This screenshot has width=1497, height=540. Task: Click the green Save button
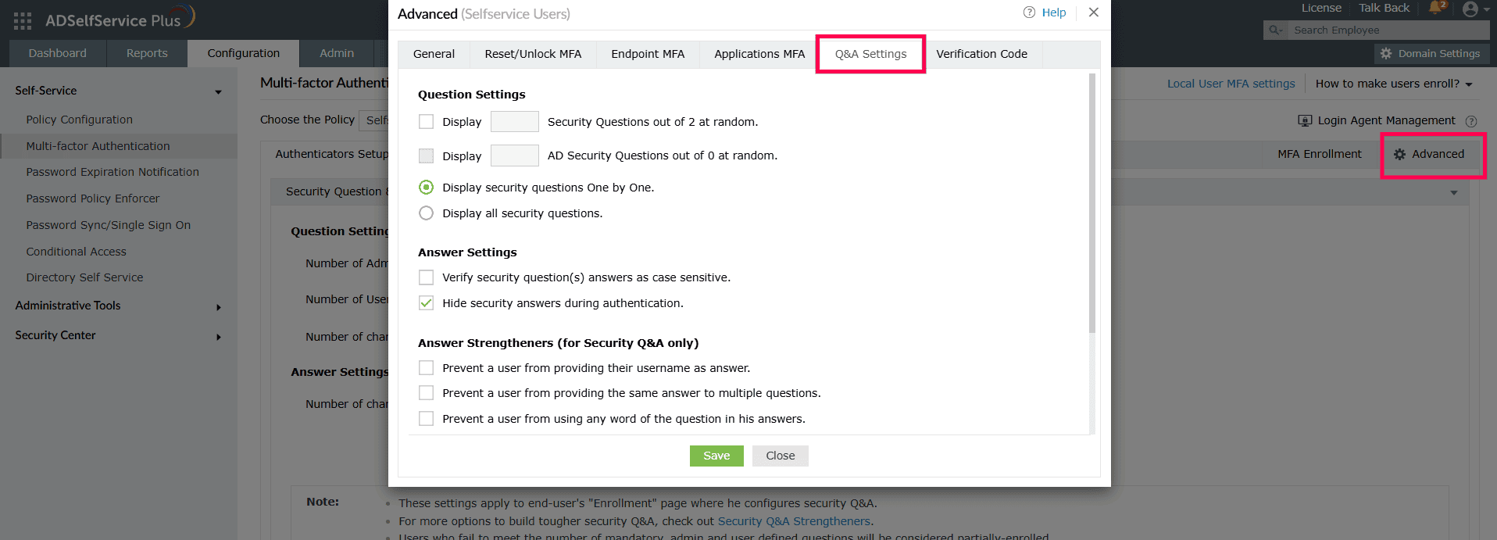716,456
